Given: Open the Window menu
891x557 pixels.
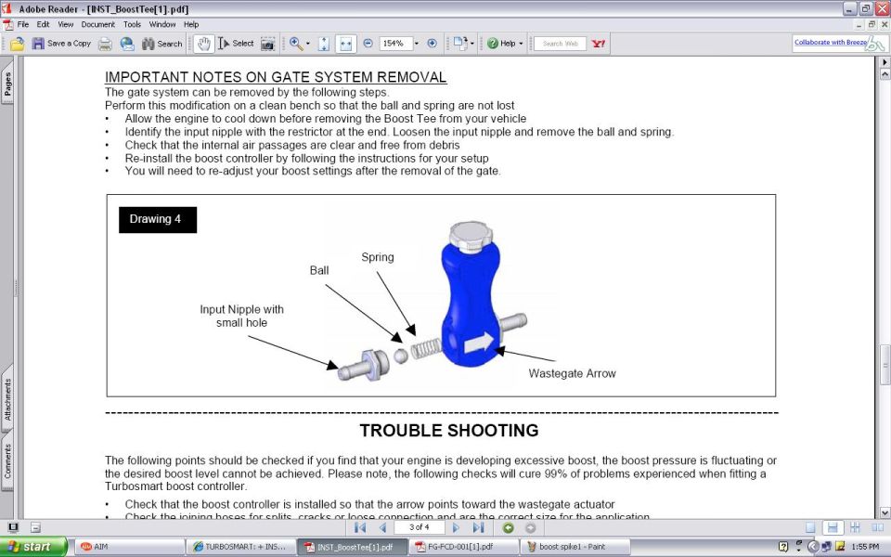Looking at the screenshot, I should 162,24.
